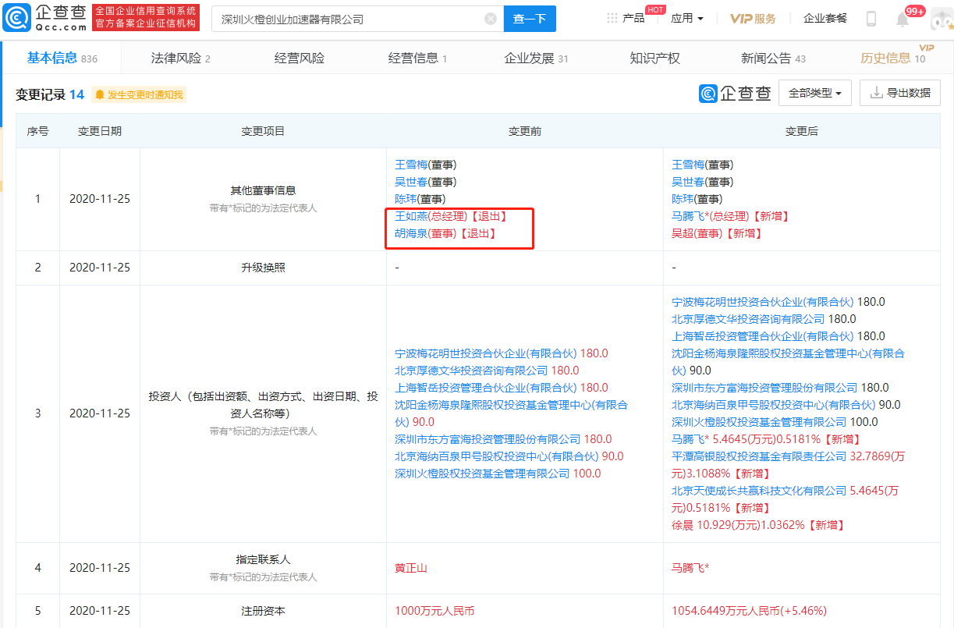Clear the company name search box
954x628 pixels.
491,19
